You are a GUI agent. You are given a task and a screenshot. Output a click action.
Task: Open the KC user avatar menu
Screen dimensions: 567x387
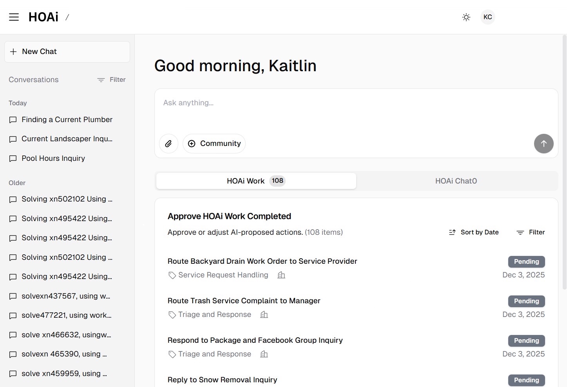pyautogui.click(x=487, y=17)
